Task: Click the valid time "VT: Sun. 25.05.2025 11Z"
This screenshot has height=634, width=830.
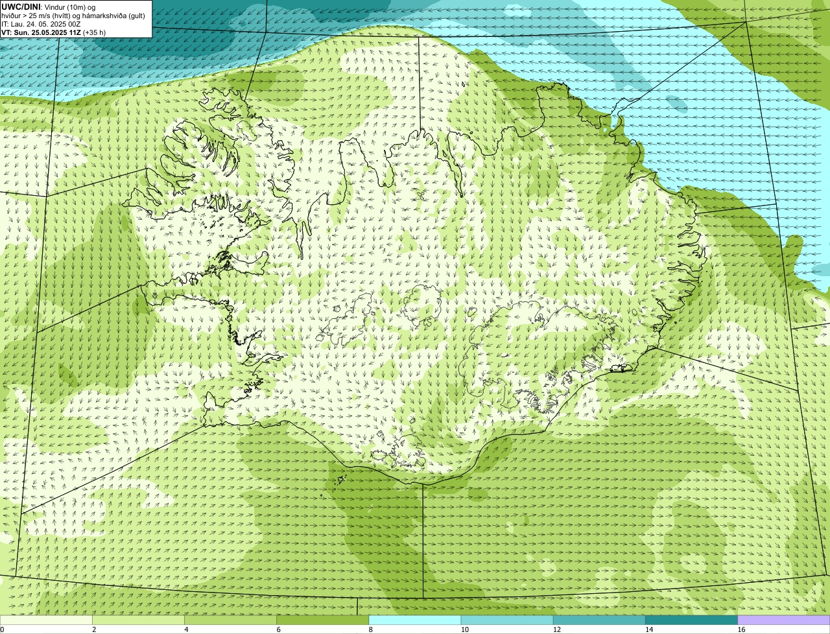Action: [41, 32]
